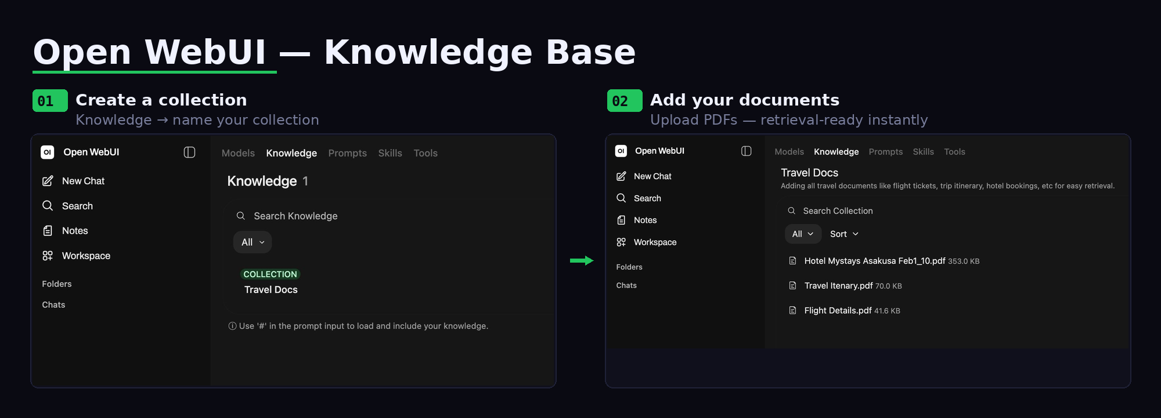Switch to Prompts tab in left panel
The width and height of the screenshot is (1161, 418).
(x=347, y=153)
